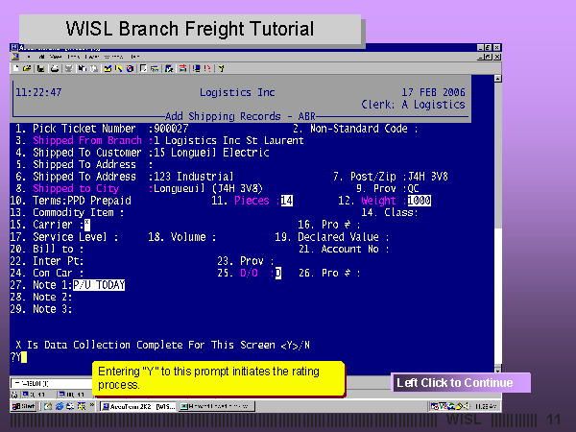The width and height of the screenshot is (576, 432).
Task: Click the Shipped to City label
Action: coord(76,188)
